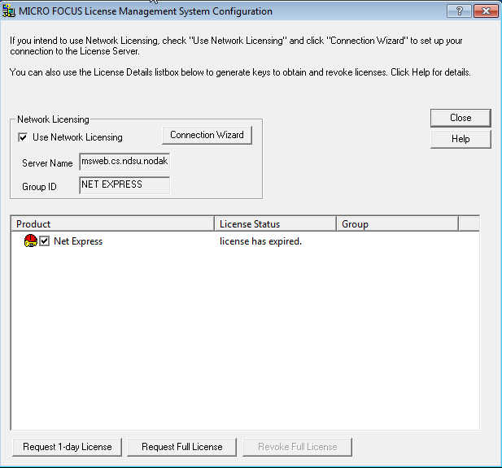Click the red X title bar button
This screenshot has height=468, width=502.
[485, 11]
